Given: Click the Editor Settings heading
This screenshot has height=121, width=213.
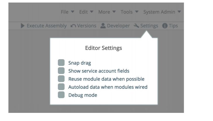Looking at the screenshot, I should 103,48.
